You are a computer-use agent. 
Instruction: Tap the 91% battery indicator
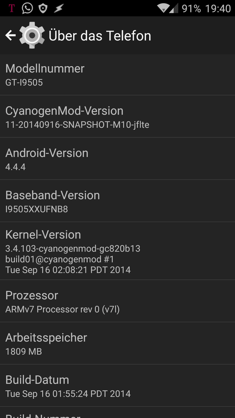pyautogui.click(x=191, y=9)
